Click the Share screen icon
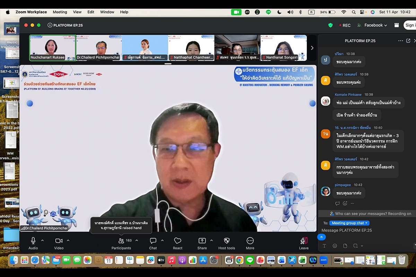Screen dimensions: 416x277 [202, 241]
